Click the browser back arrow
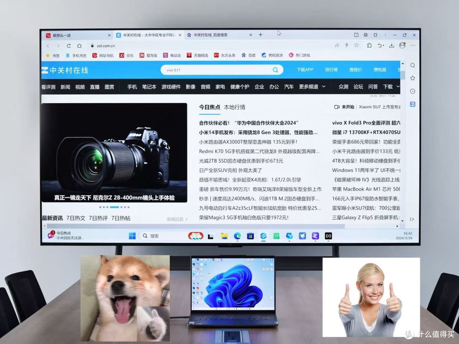Image resolution: width=459 pixels, height=344 pixels. (x=48, y=45)
